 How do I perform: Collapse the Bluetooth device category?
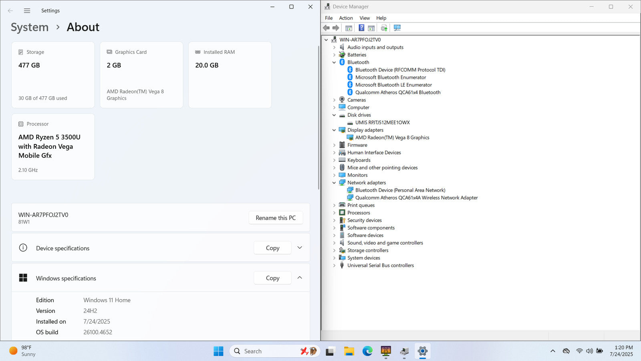(x=334, y=63)
